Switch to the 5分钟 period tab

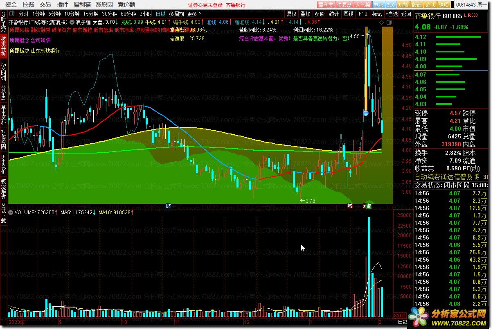click(x=54, y=14)
